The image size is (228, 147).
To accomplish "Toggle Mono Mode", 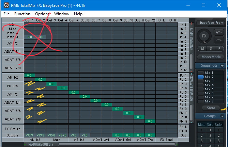I will coord(211,57).
